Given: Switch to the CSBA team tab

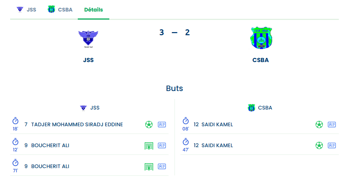Looking at the screenshot, I should tap(60, 10).
